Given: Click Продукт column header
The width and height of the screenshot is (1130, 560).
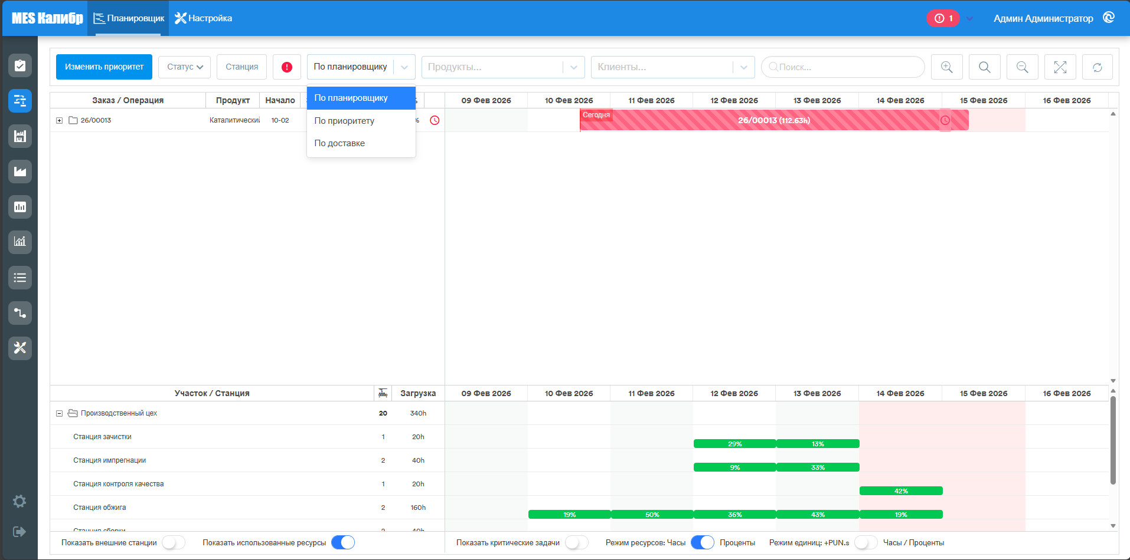Looking at the screenshot, I should click(233, 100).
